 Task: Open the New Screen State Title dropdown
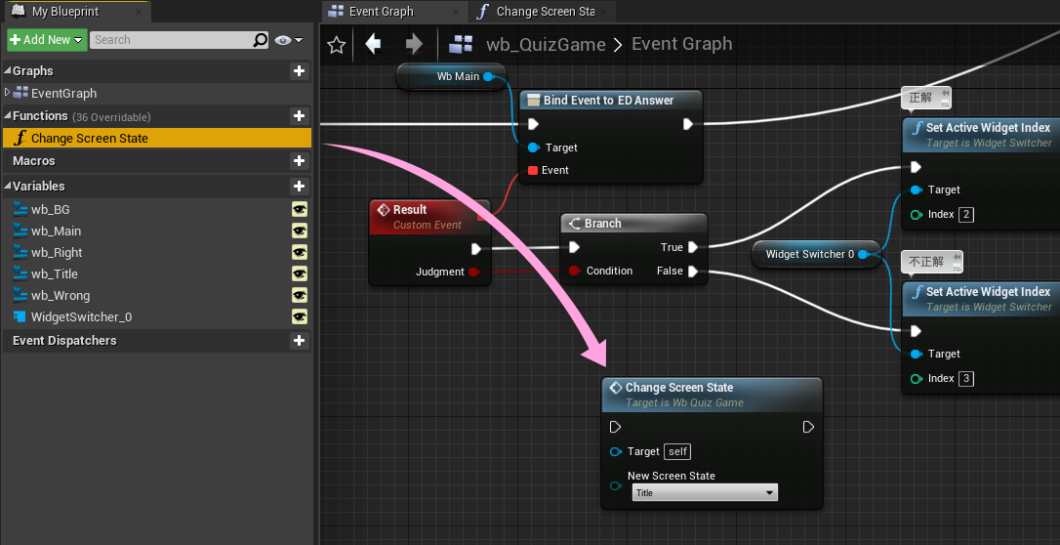tap(705, 493)
